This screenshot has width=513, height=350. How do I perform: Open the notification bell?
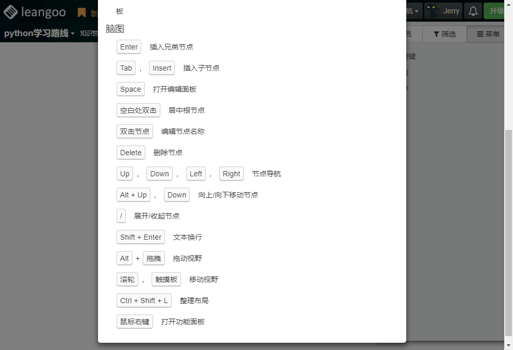click(x=473, y=11)
